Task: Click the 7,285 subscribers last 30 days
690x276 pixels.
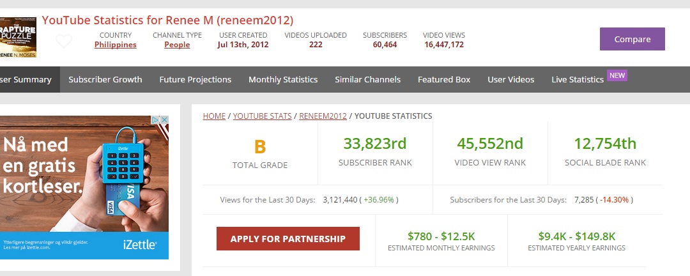Action: click(x=583, y=200)
